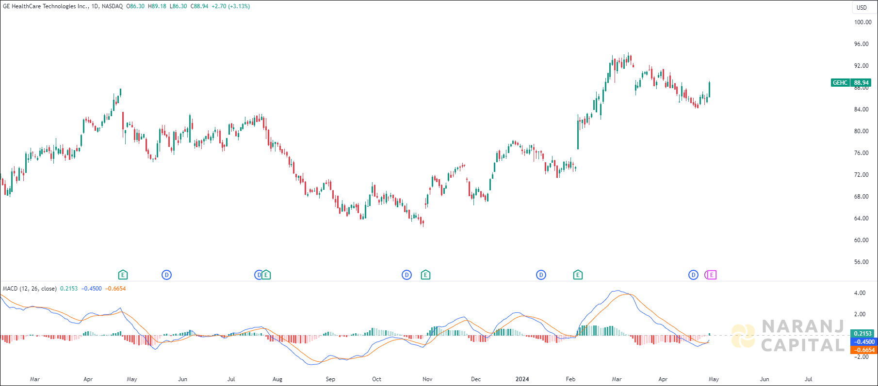Click the orange -0.6654 signal axis label
The height and width of the screenshot is (386, 878).
coord(863,350)
